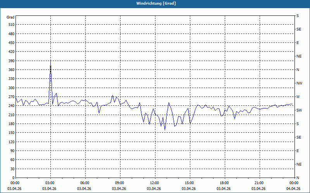Click the 180 degree axis label
The height and width of the screenshot is (193, 310).
pos(12,124)
